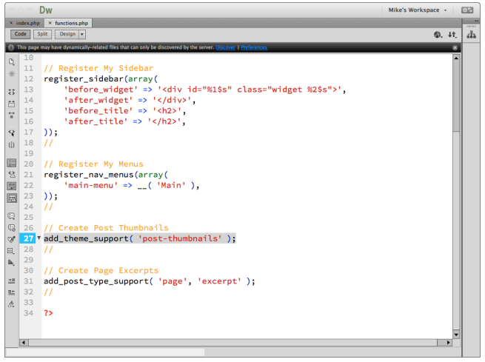Switch to index.php tab
This screenshot has height=362, width=485.
[x=28, y=23]
